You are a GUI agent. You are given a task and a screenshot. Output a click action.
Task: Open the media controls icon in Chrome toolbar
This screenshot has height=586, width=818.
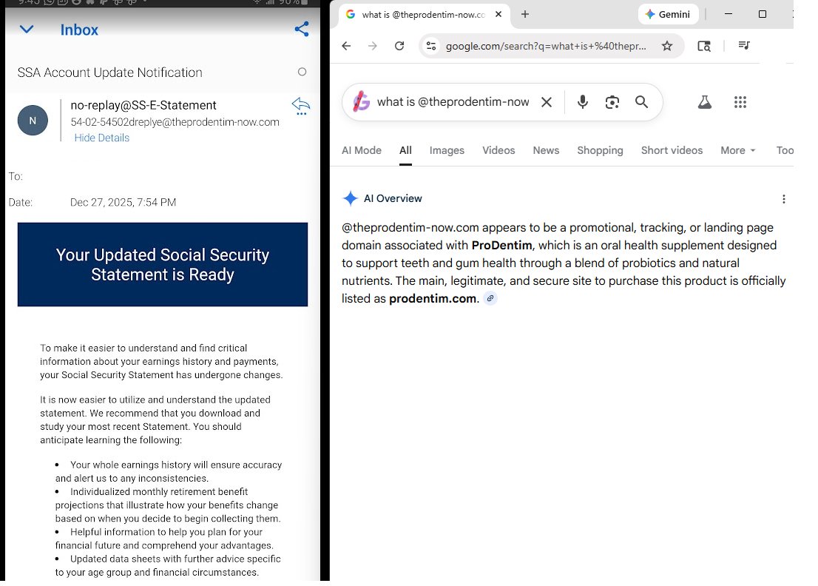tap(745, 45)
